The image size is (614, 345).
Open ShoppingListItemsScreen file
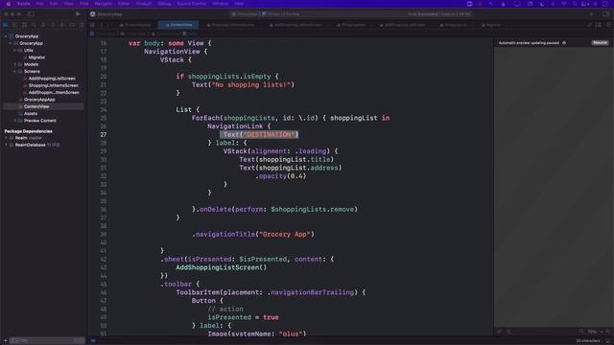(x=54, y=85)
